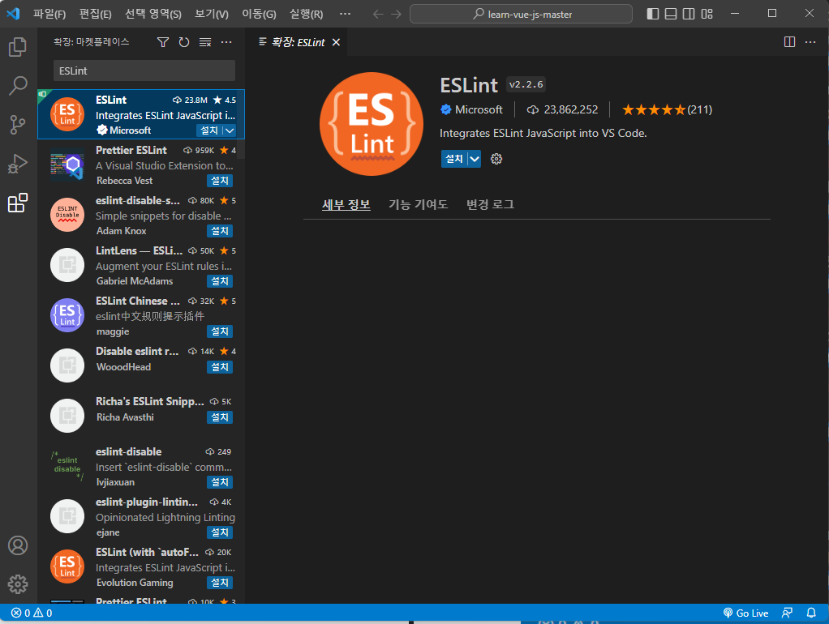Switch to the 기능 기여도 tab
Viewport: 829px width, 624px height.
(x=419, y=204)
